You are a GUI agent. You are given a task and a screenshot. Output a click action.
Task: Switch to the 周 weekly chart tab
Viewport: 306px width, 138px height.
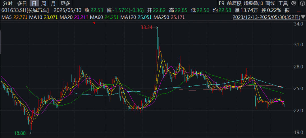coord(43,3)
